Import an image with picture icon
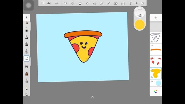Viewport: 185px width, 104px height. click(116, 3)
